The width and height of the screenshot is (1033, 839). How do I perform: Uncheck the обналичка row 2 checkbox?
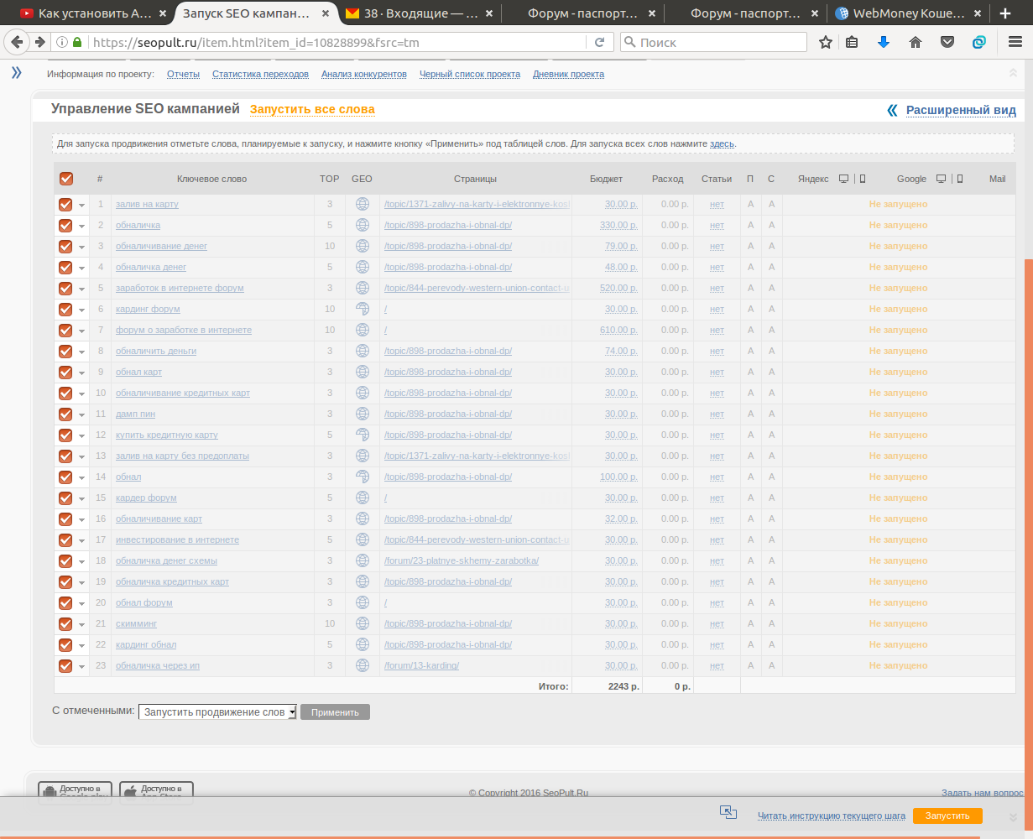coord(65,225)
